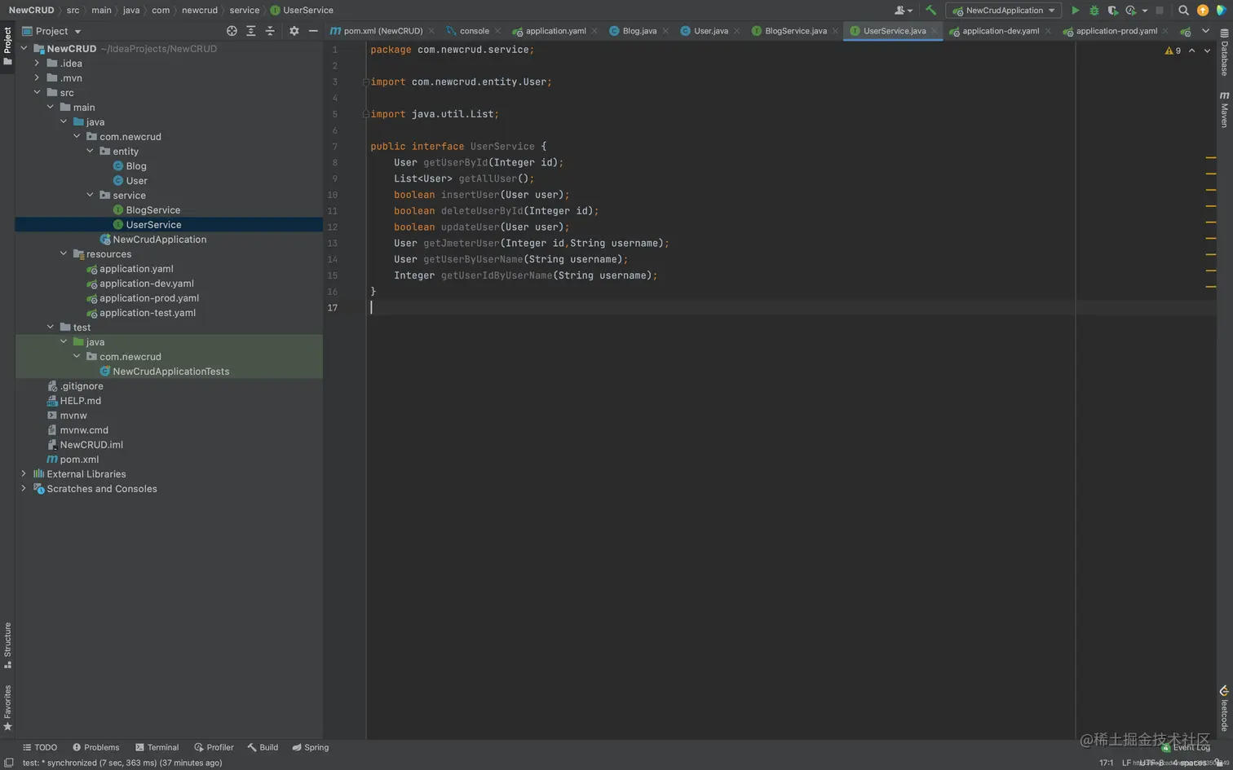Viewport: 1233px width, 770px height.
Task: Open the Favorites tool window on the left sidebar
Action: tap(7, 707)
